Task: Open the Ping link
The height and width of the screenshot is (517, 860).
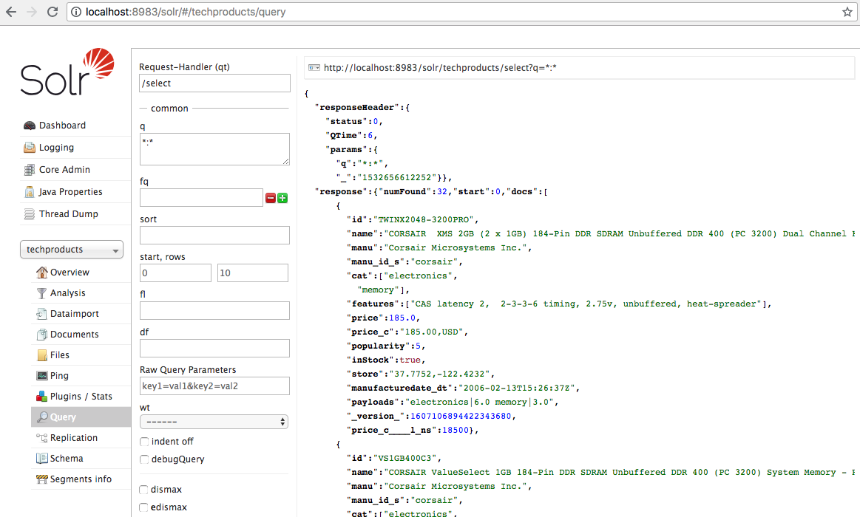Action: [59, 376]
